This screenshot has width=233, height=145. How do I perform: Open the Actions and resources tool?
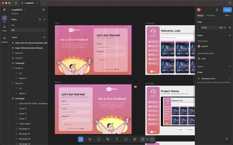click(135, 139)
